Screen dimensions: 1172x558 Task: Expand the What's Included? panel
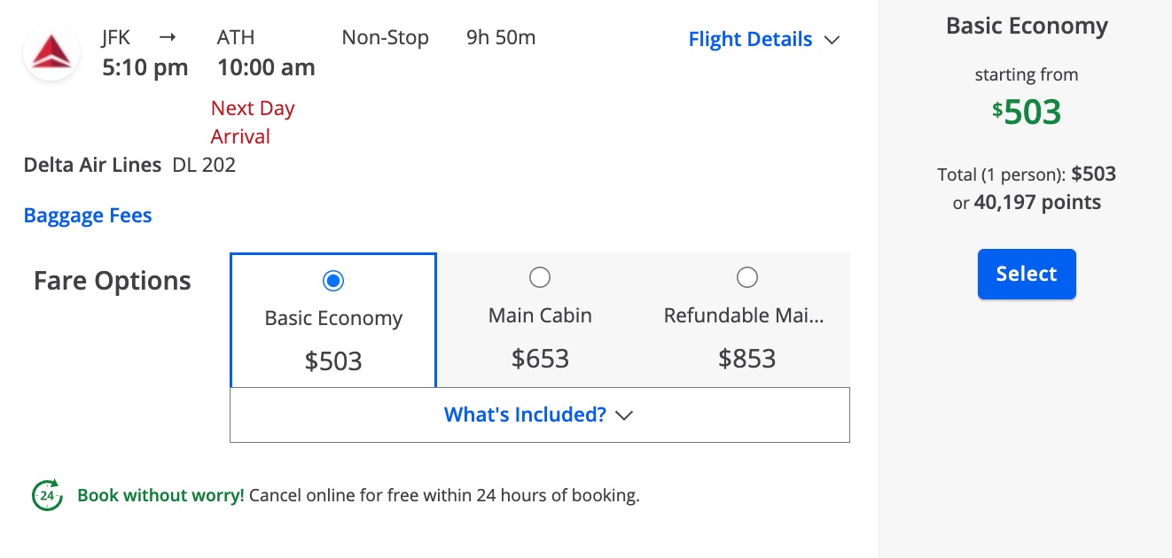(x=525, y=415)
